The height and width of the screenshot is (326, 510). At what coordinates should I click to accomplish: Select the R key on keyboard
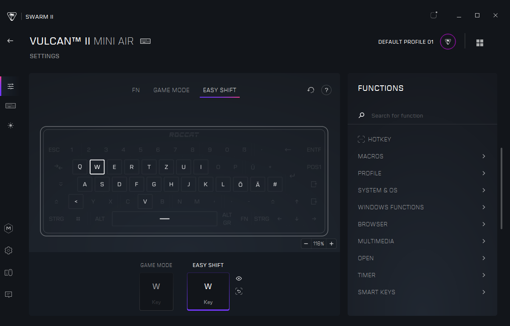point(132,167)
